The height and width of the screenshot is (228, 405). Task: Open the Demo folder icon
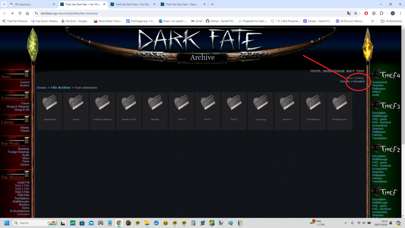point(76,103)
